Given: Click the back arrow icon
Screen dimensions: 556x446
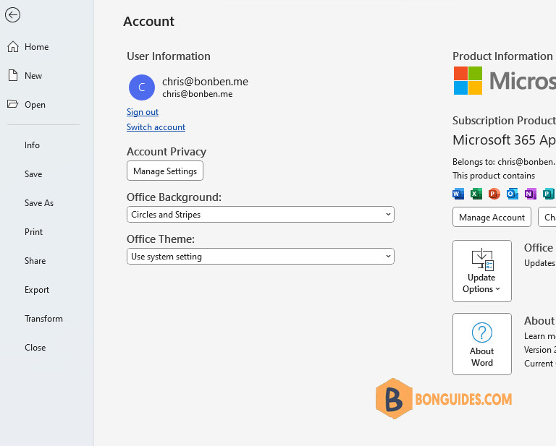Looking at the screenshot, I should click(12, 15).
